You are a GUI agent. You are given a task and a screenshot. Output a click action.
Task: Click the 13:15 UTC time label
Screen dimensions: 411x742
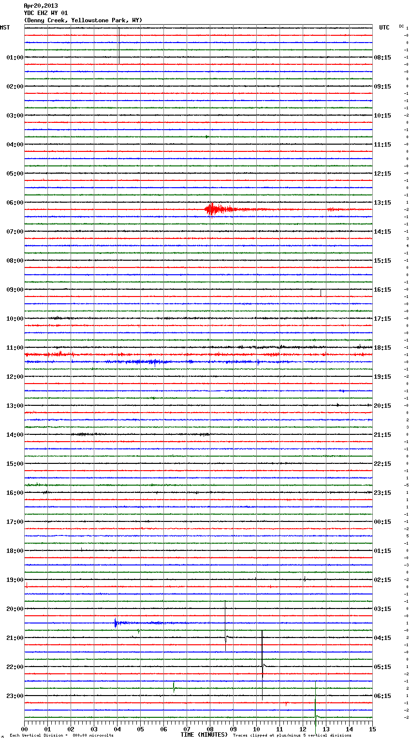[x=382, y=203]
